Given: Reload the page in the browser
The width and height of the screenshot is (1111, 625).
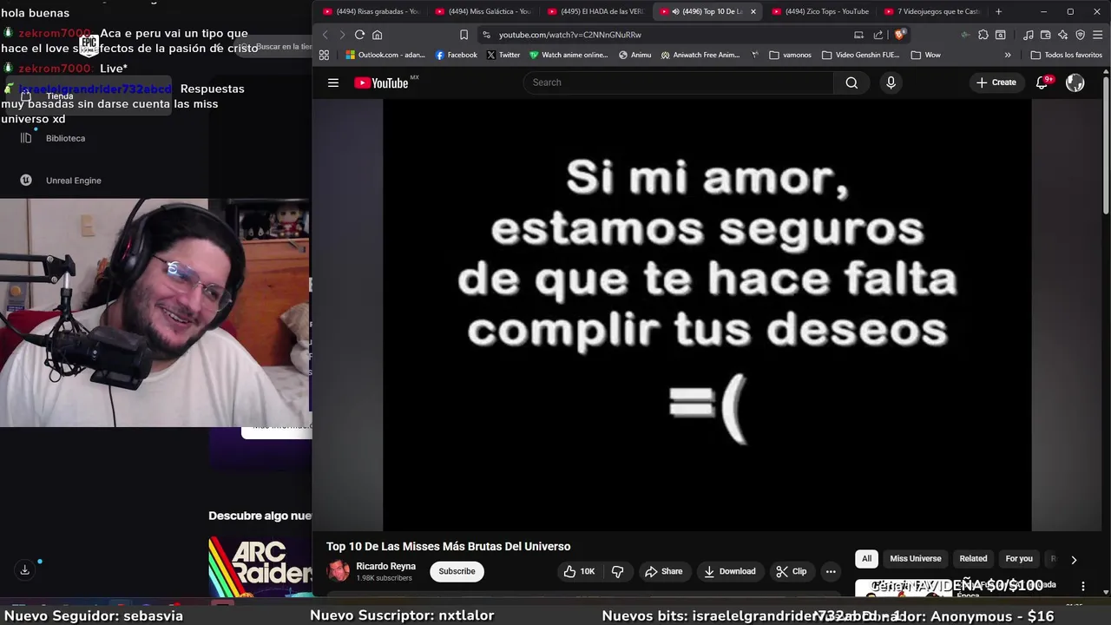Looking at the screenshot, I should coord(359,35).
